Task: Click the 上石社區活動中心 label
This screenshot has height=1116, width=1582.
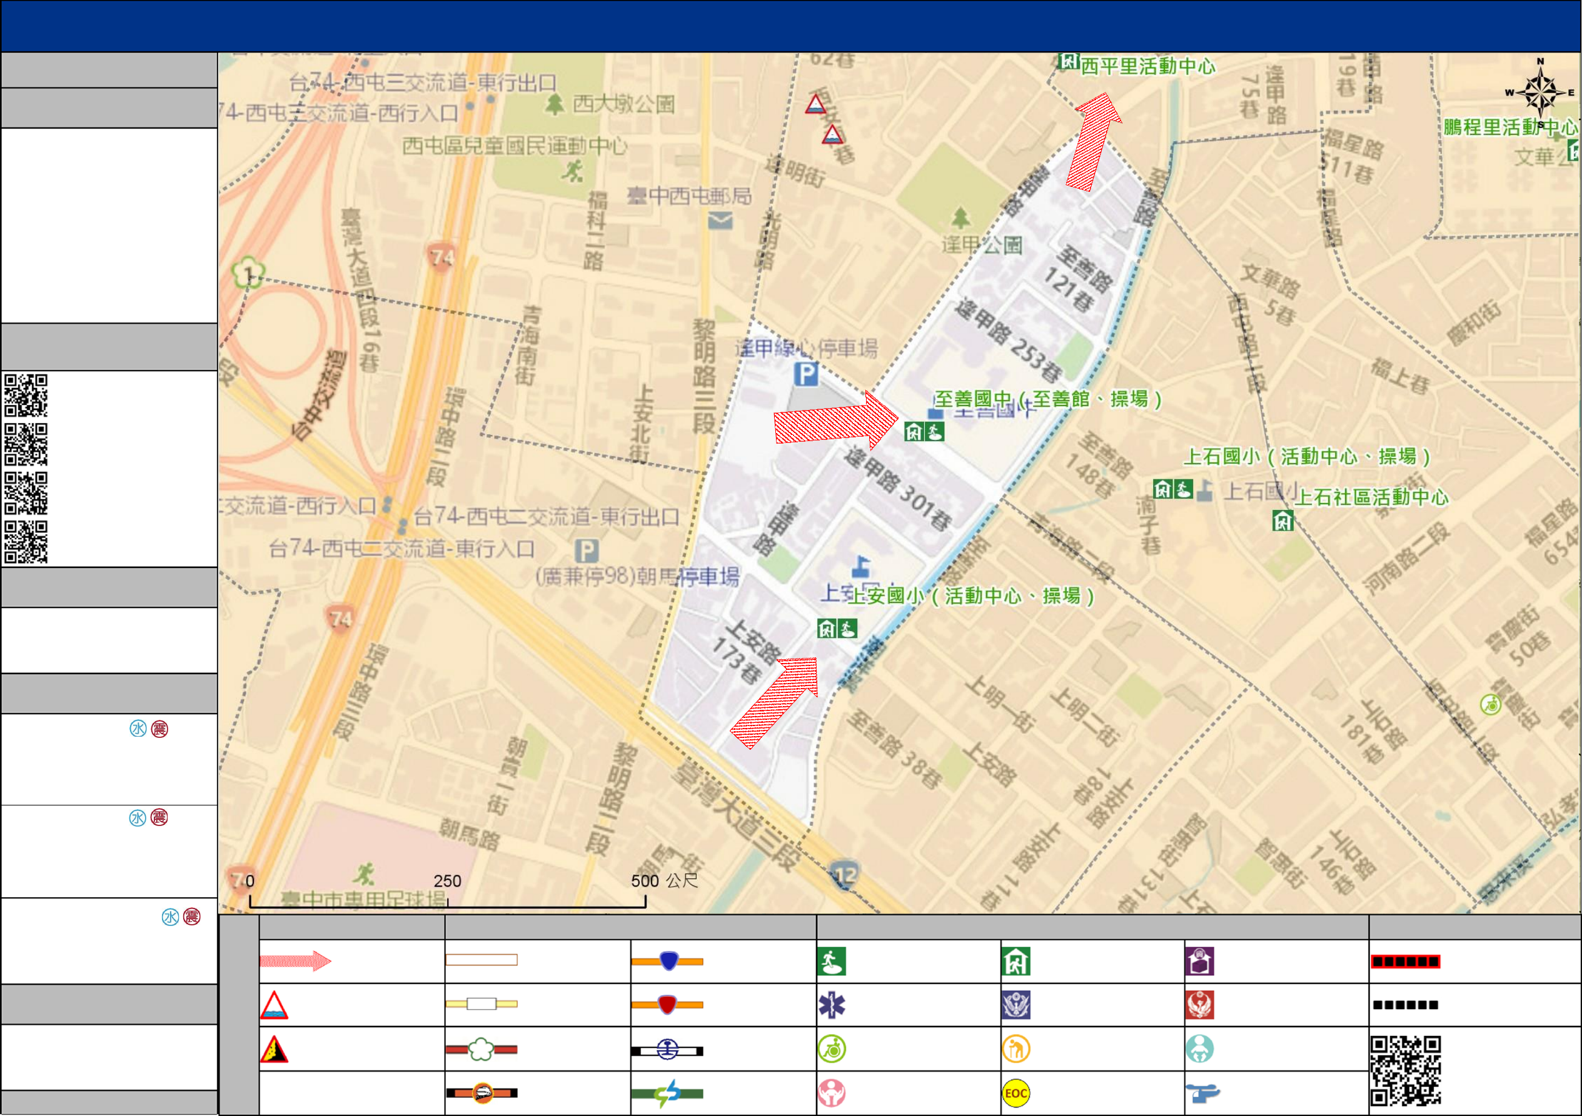Action: tap(1372, 497)
